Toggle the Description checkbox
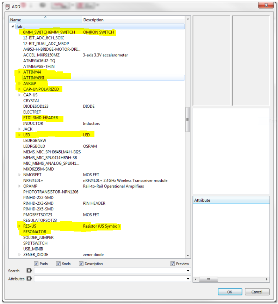278x304 pixels. pos(81,264)
